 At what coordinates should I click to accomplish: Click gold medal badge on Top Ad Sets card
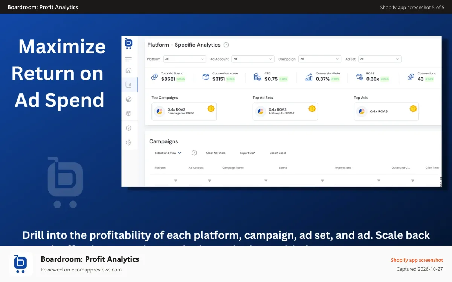point(312,109)
